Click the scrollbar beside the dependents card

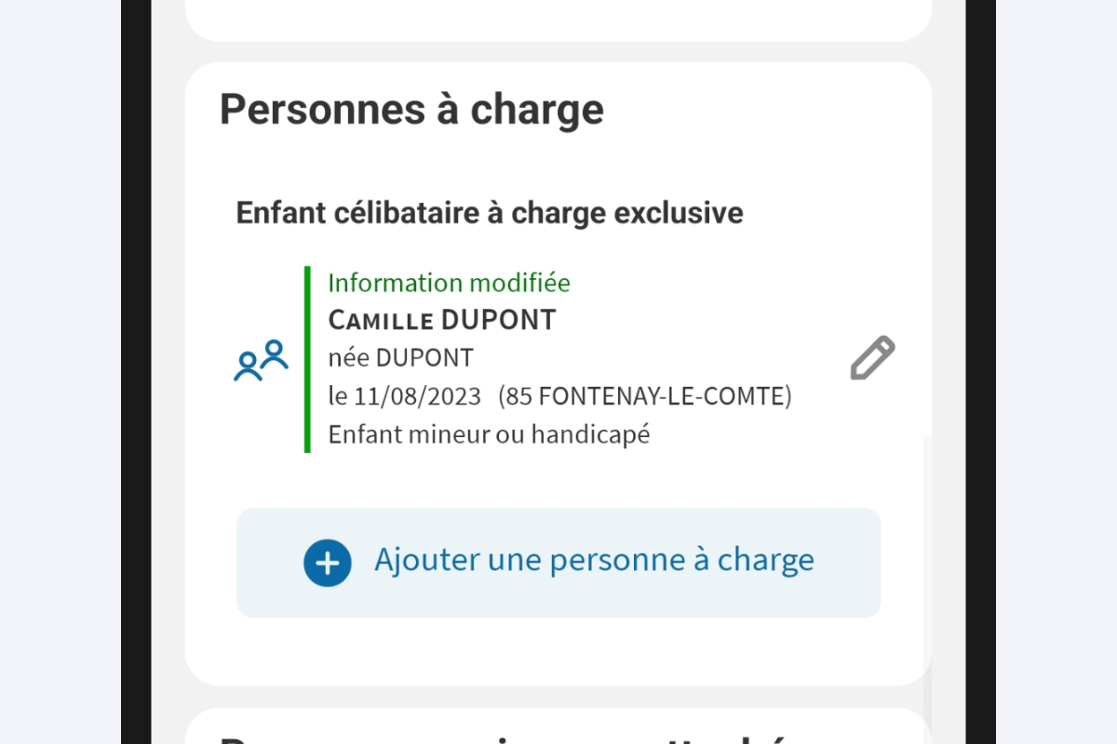[x=926, y=558]
